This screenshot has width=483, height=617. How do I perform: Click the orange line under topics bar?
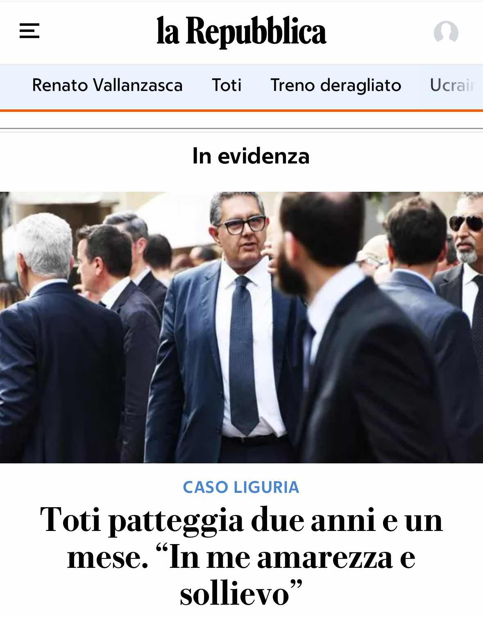241,110
